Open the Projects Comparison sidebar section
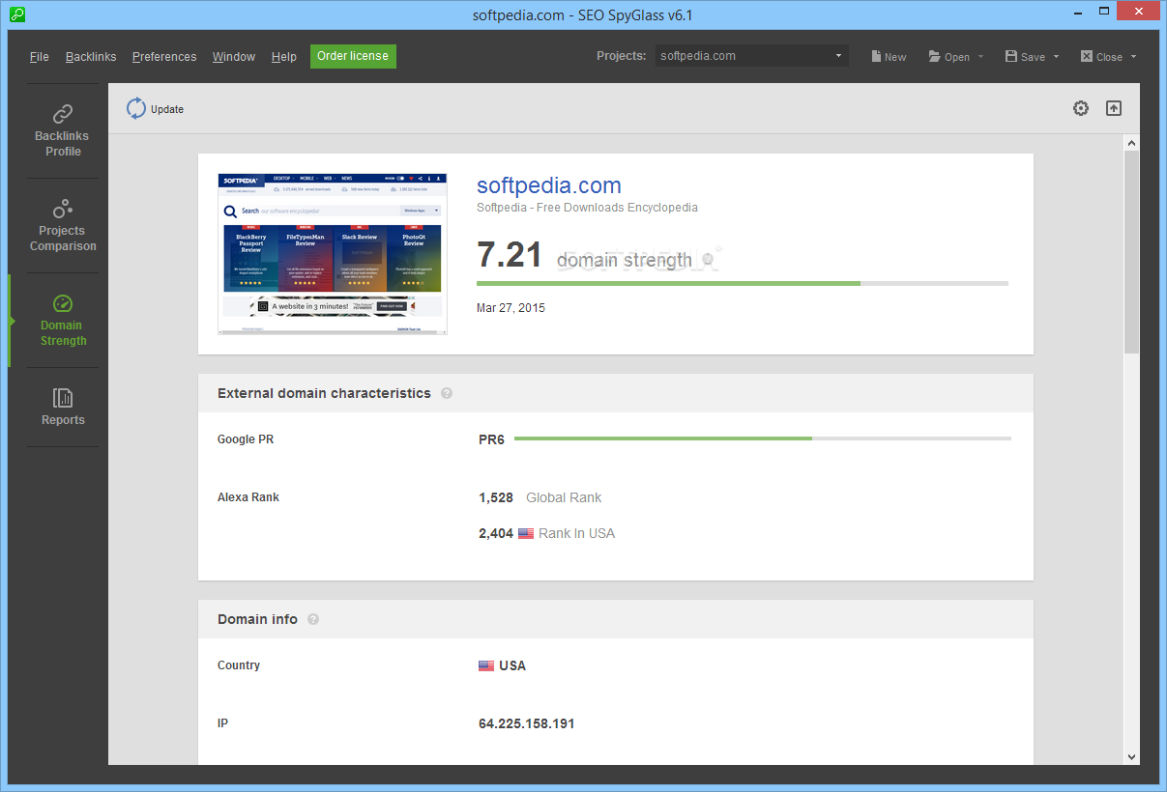1167x792 pixels. click(x=63, y=225)
